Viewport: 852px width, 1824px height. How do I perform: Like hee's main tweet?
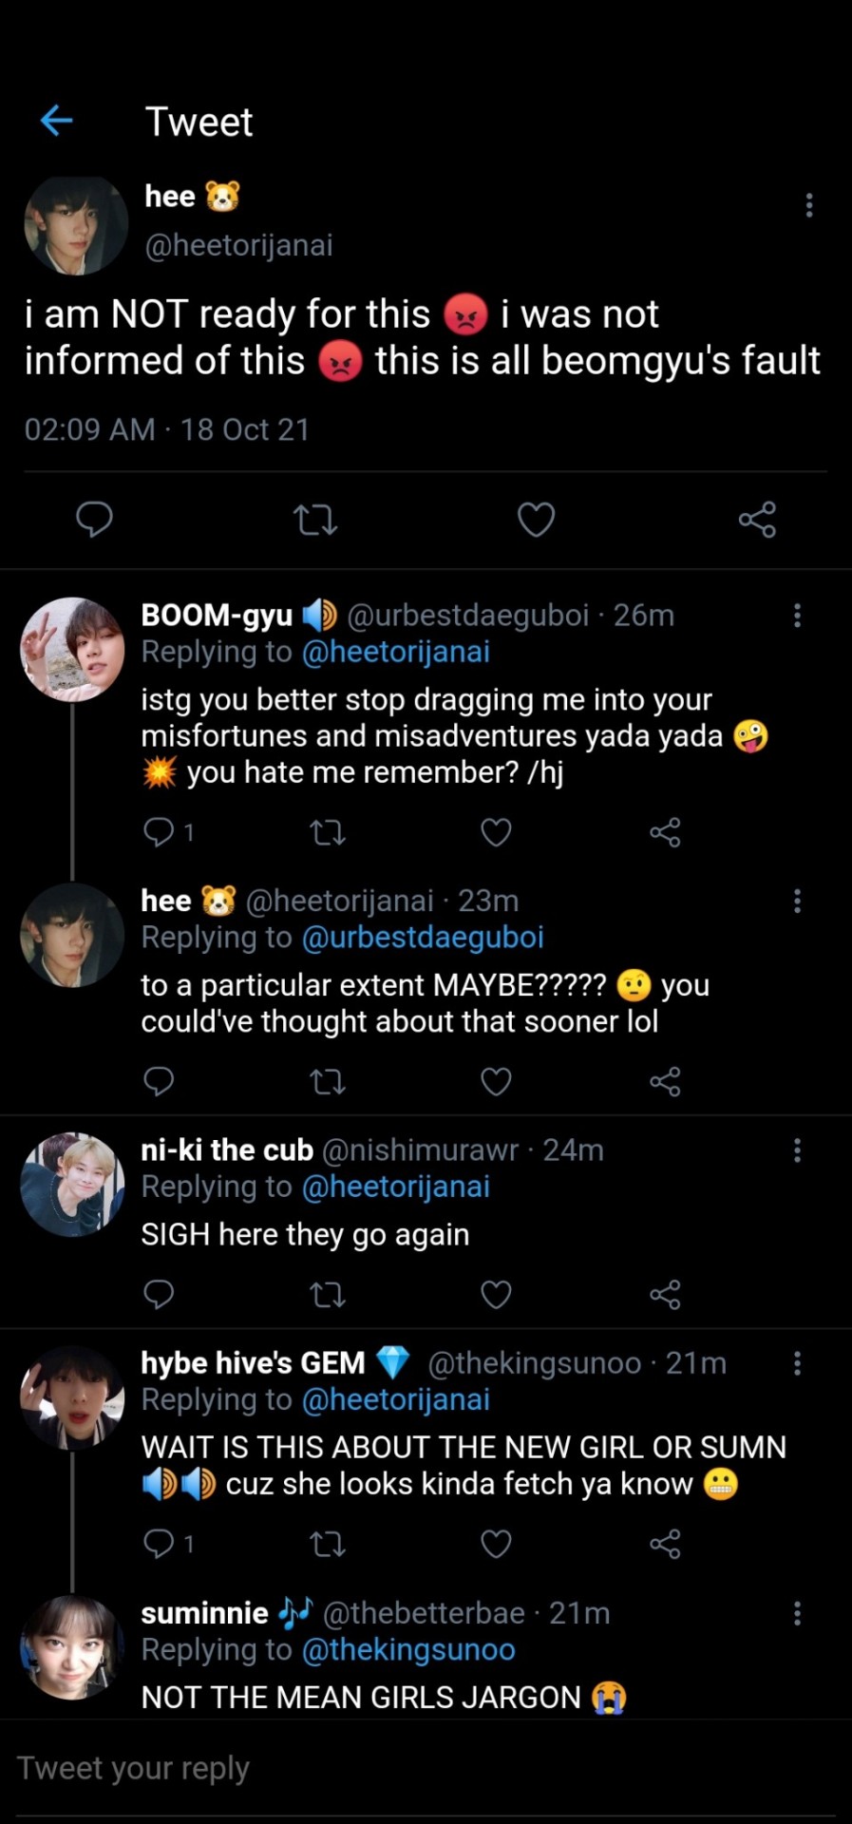tap(536, 520)
